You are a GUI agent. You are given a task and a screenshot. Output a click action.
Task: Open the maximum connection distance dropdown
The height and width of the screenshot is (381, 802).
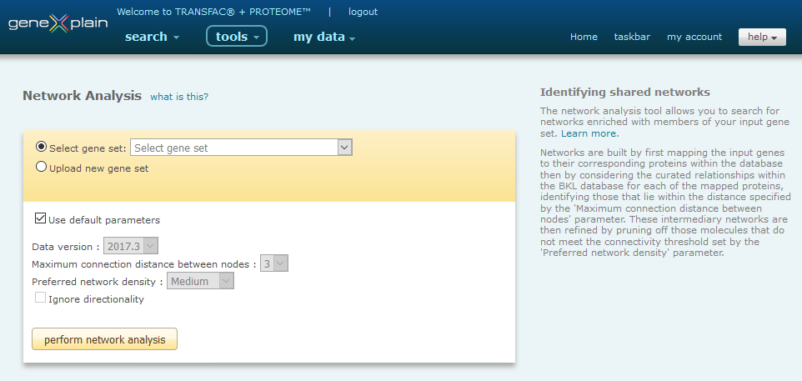(x=274, y=264)
